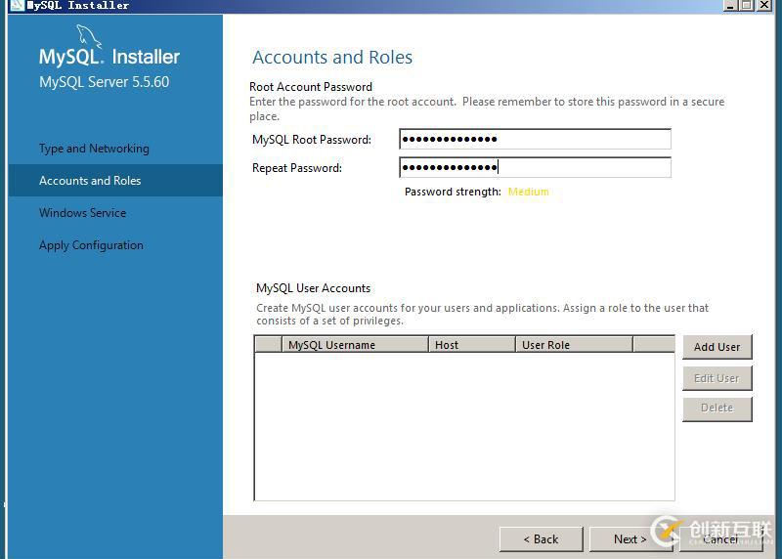Sort by Host column header
This screenshot has width=782, height=559.
click(472, 345)
